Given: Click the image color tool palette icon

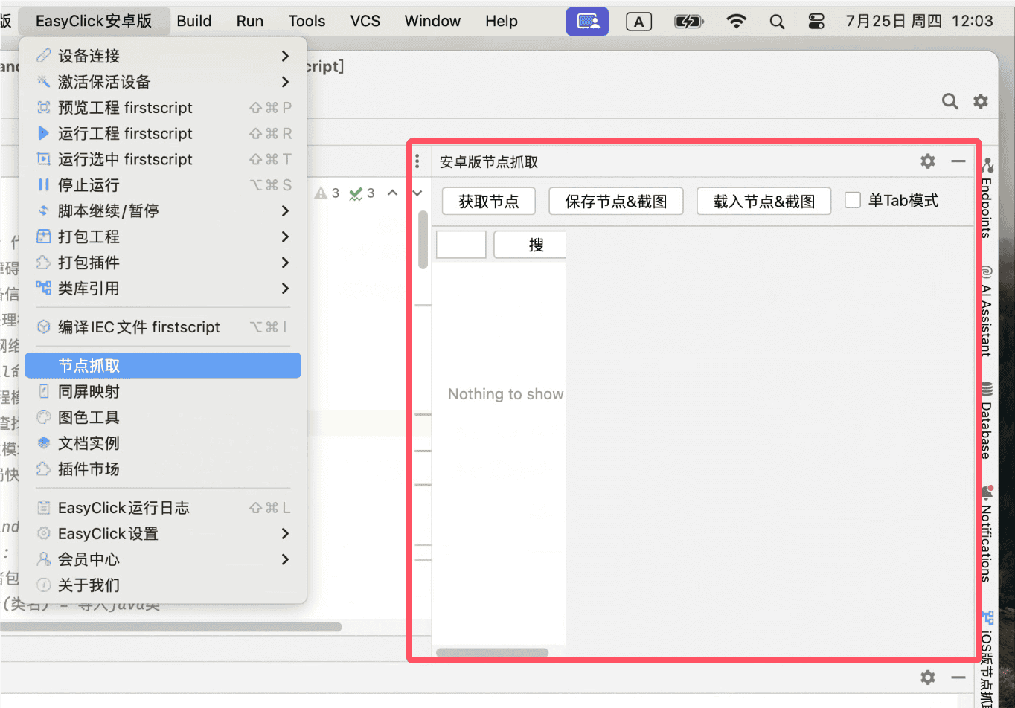Looking at the screenshot, I should 44,417.
